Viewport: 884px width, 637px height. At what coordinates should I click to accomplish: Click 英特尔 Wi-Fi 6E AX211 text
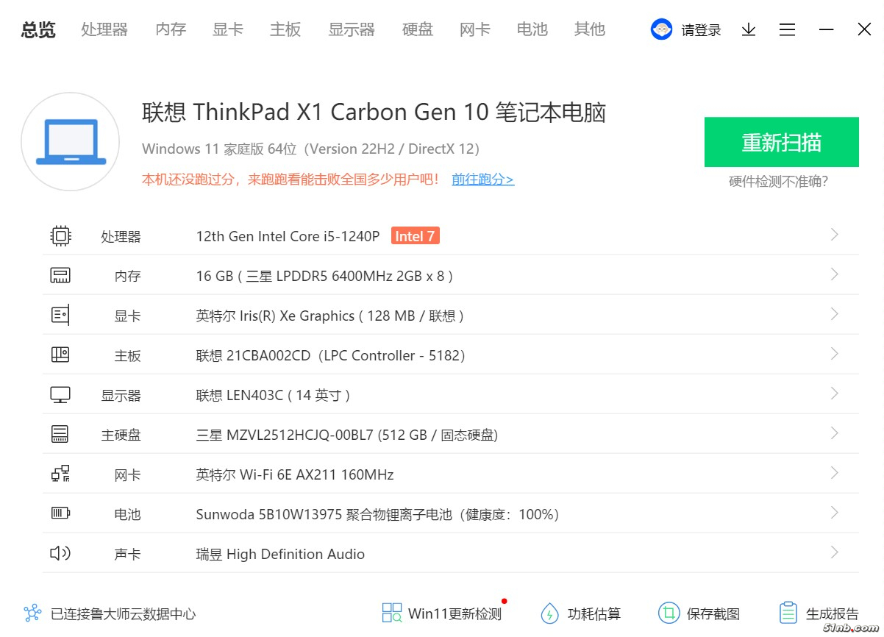click(x=295, y=474)
